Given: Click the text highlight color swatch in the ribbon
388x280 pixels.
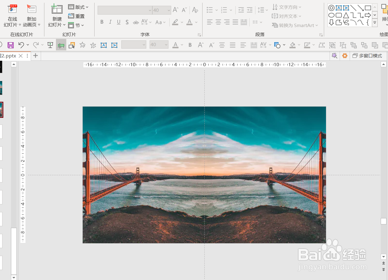Looking at the screenshot, I should coord(175,22).
